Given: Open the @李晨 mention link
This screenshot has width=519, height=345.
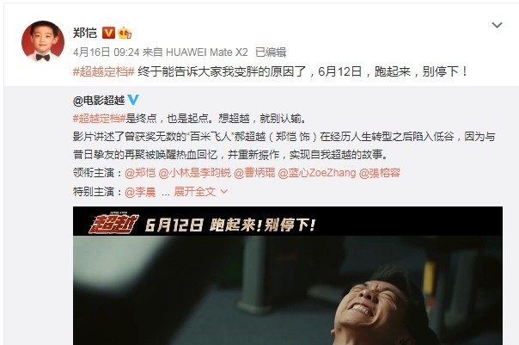Looking at the screenshot, I should (140, 192).
